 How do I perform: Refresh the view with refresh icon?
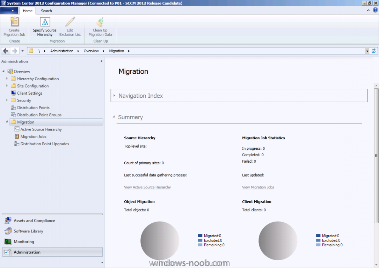coord(374,51)
